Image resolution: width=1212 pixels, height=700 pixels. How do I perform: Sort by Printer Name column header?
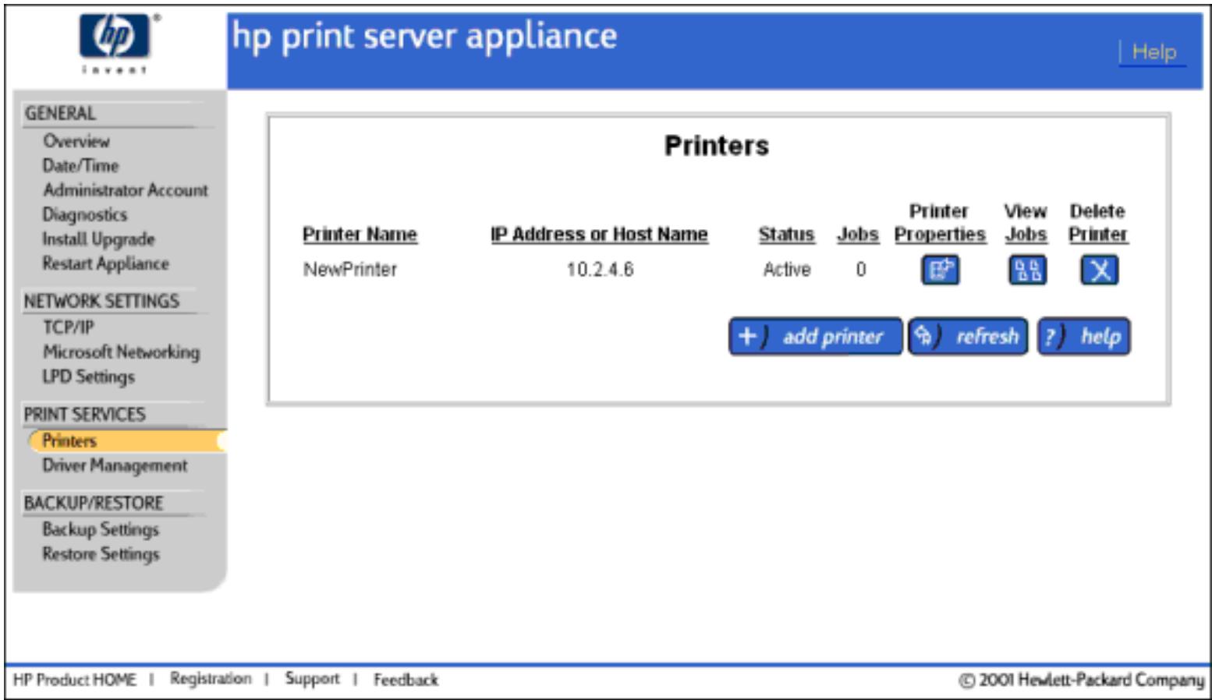[x=360, y=234]
